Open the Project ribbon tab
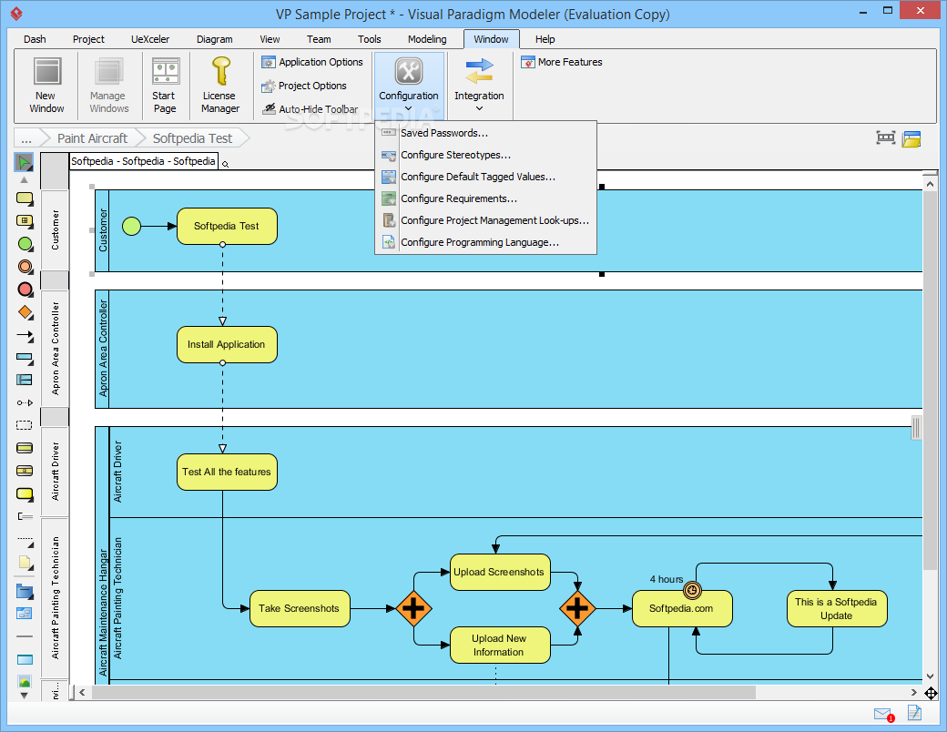 coord(89,39)
